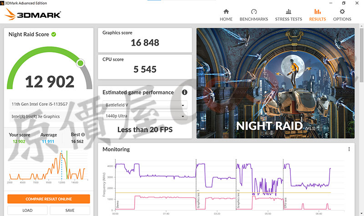Select the RESULTS tab

[x=317, y=15]
